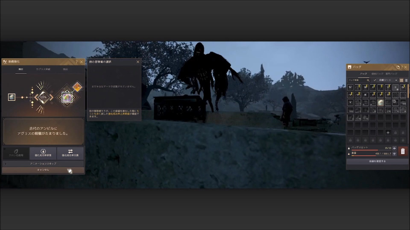The height and width of the screenshot is (230, 410).
Task: Click the button below the weight bar in バッグ
Action: coord(377,161)
